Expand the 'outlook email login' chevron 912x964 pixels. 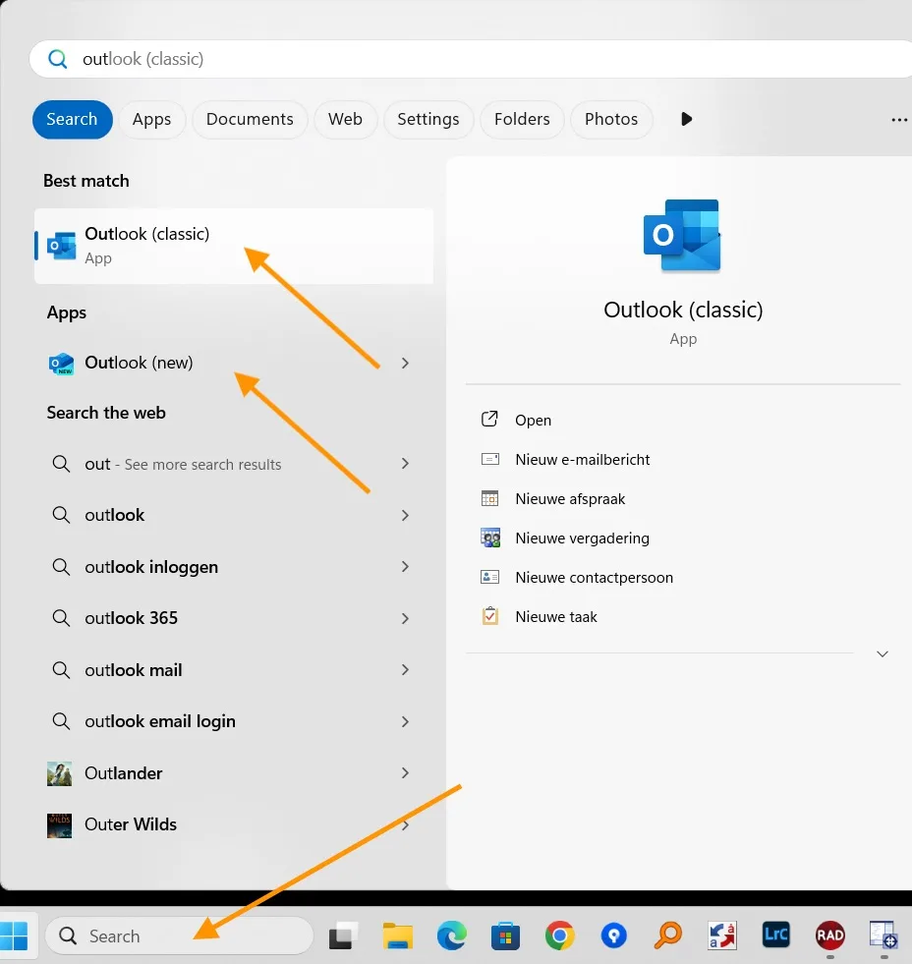click(405, 721)
